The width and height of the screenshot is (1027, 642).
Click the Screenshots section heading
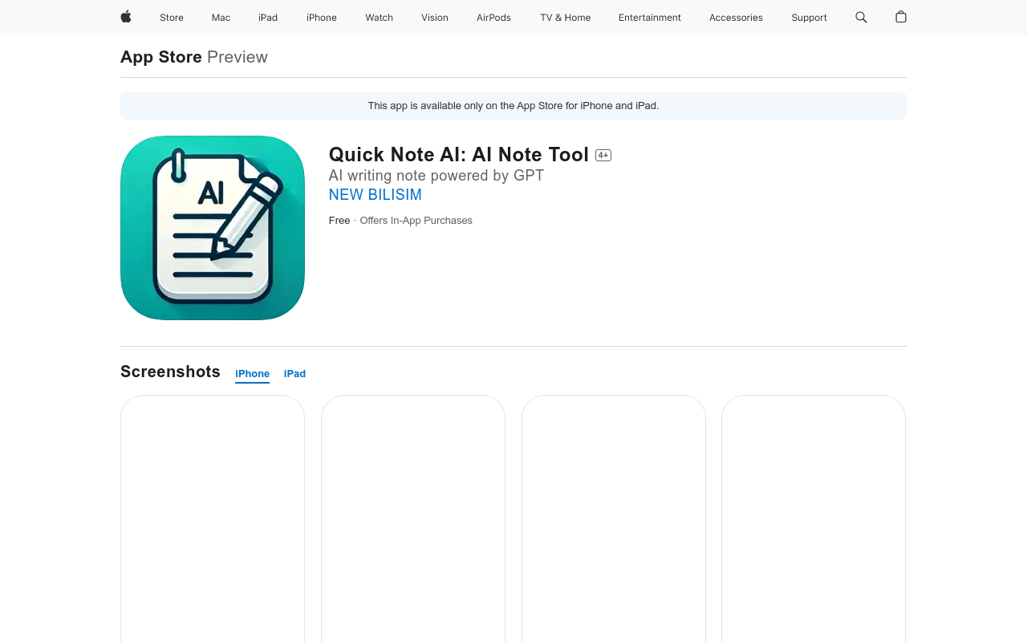pyautogui.click(x=170, y=372)
